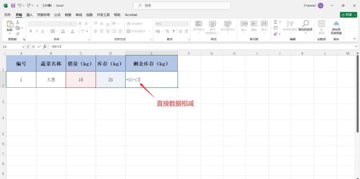Image resolution: width=360 pixels, height=179 pixels.
Task: Redo the last action
Action: point(29,5)
